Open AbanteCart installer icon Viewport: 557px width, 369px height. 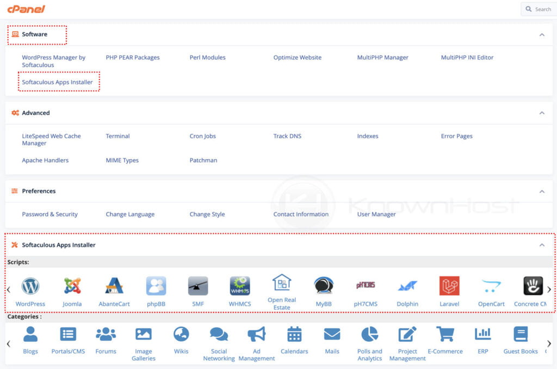coord(114,286)
